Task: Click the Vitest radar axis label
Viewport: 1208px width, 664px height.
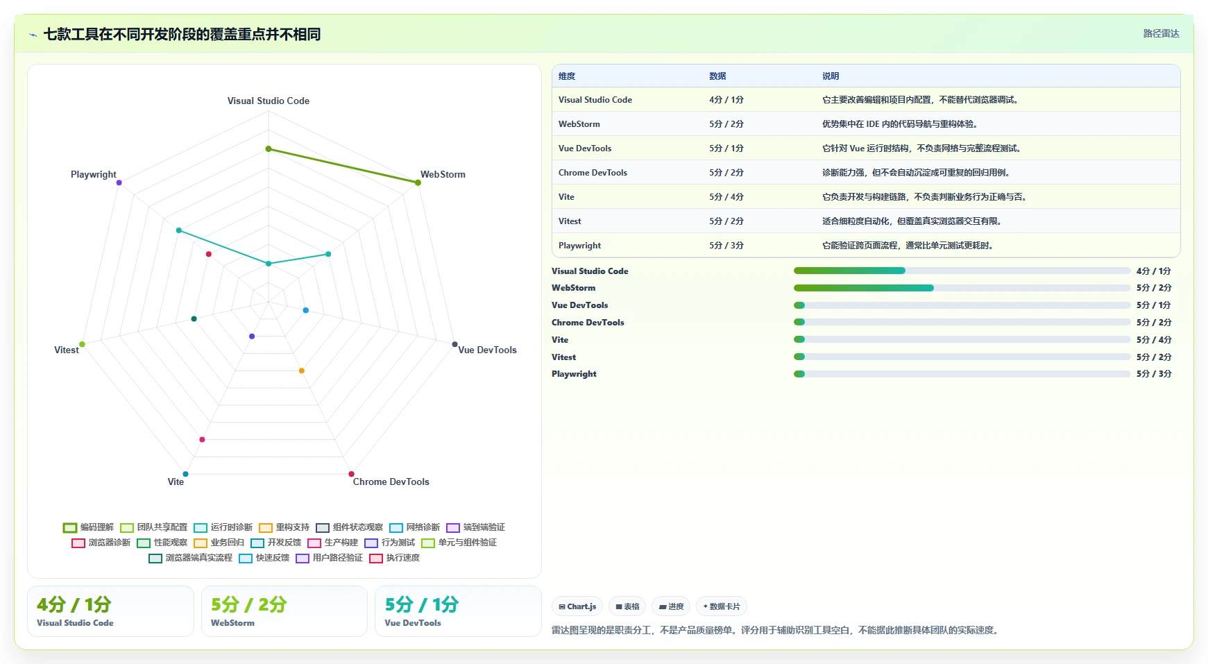Action: 67,350
